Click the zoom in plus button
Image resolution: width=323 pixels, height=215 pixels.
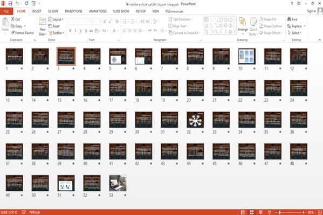[x=304, y=212]
